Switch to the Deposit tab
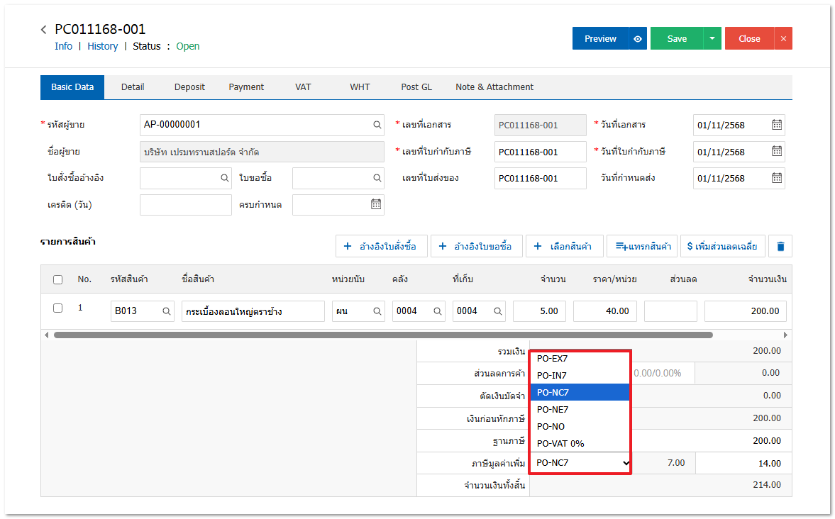Image resolution: width=835 pixels, height=519 pixels. click(x=189, y=87)
